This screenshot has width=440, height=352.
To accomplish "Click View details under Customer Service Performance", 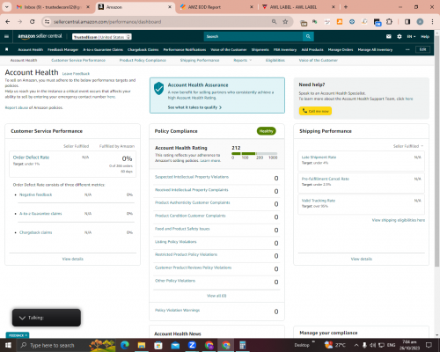I will point(73,259).
